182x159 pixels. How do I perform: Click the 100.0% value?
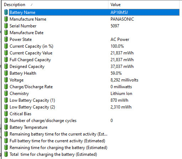pos(117,46)
